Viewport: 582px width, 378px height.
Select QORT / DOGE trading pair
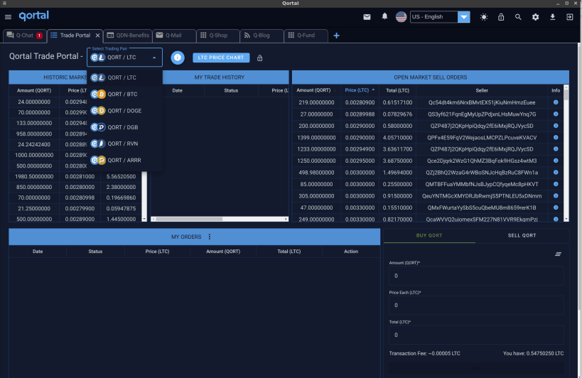[125, 111]
